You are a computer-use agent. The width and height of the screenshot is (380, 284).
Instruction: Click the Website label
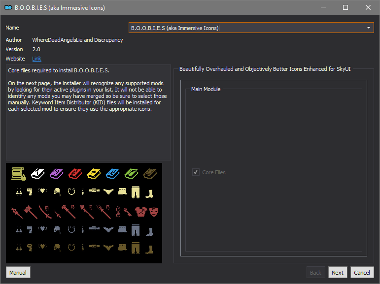(x=15, y=59)
